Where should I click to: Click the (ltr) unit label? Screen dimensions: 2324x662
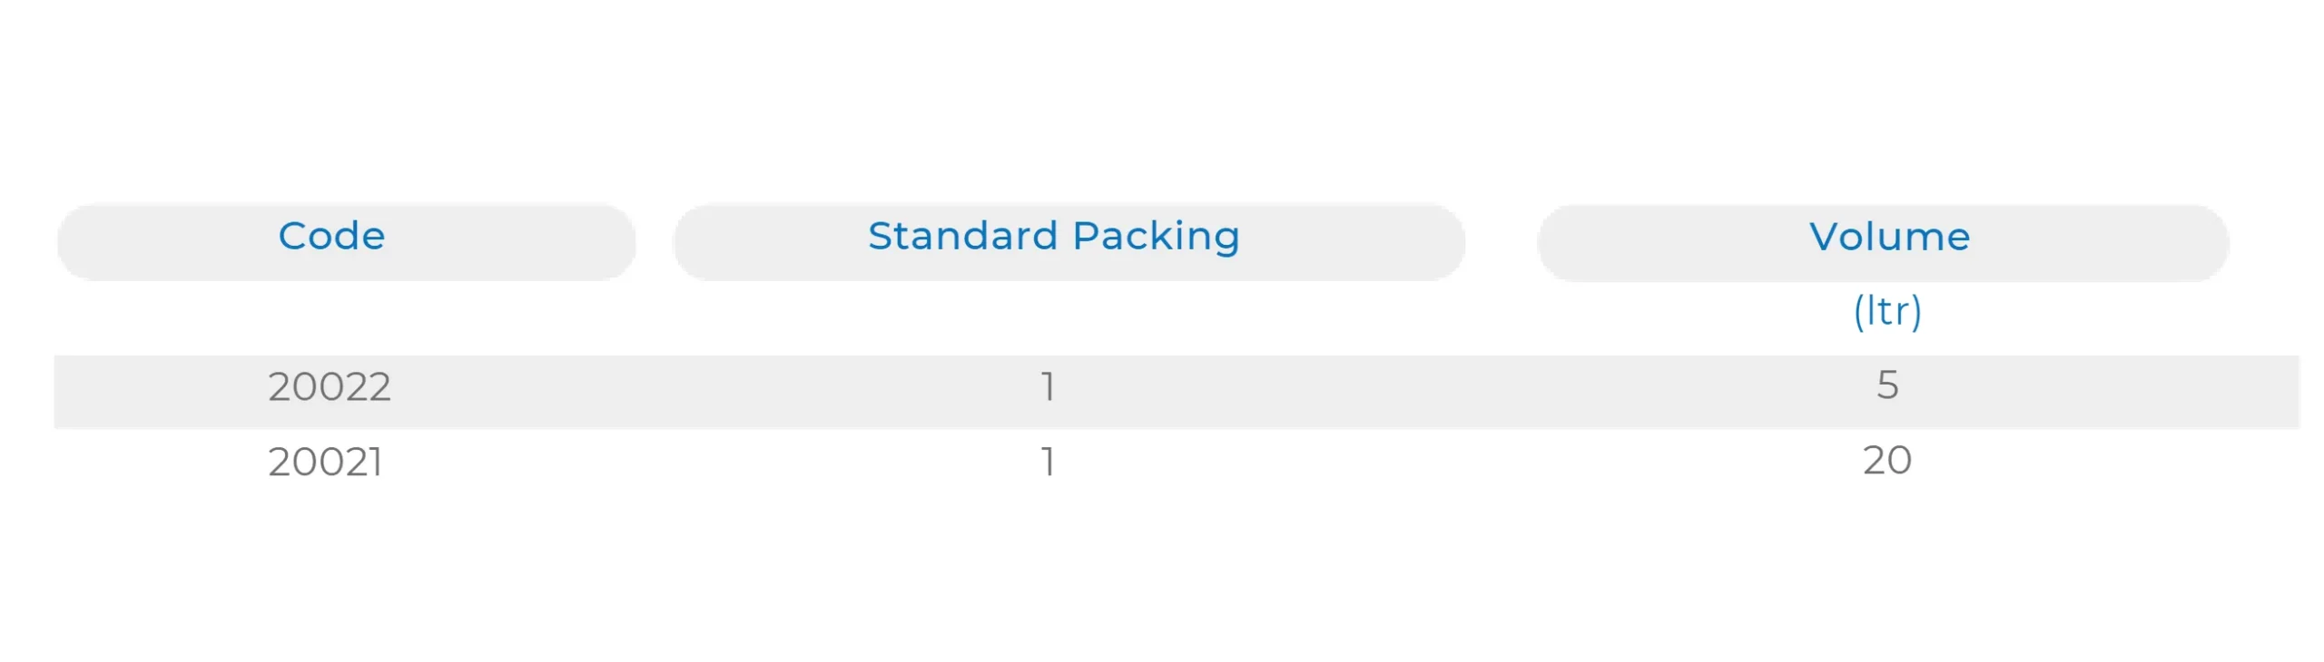click(x=1887, y=311)
